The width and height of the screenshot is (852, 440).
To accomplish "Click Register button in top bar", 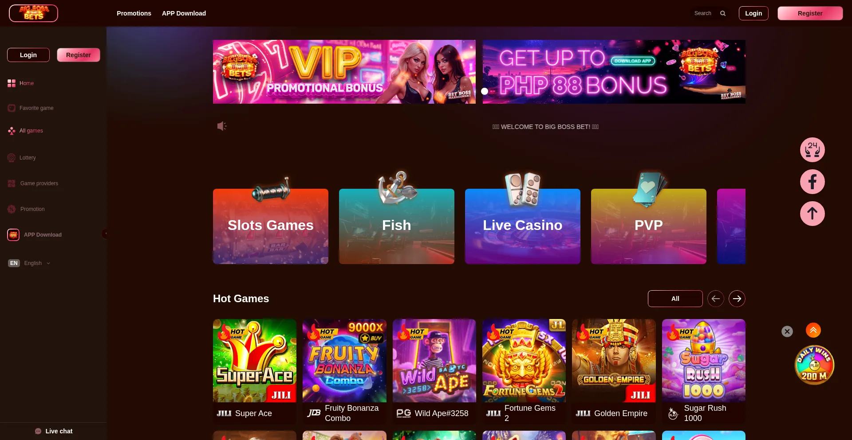I will point(810,13).
